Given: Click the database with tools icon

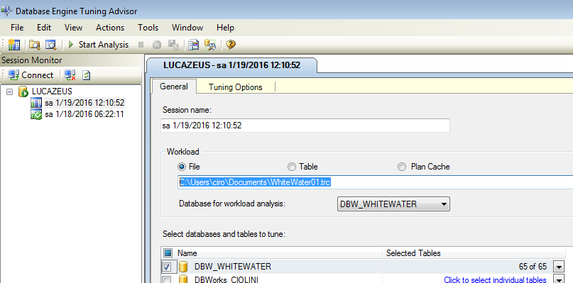Looking at the screenshot, I should [x=210, y=45].
